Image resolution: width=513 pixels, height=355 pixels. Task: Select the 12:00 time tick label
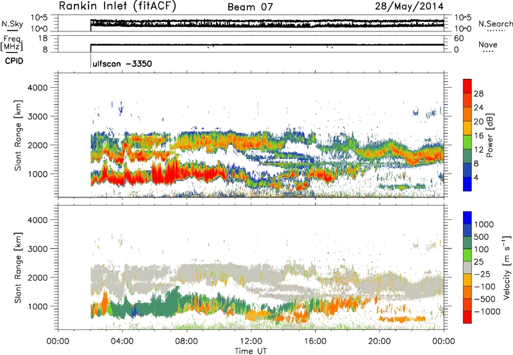click(x=251, y=342)
